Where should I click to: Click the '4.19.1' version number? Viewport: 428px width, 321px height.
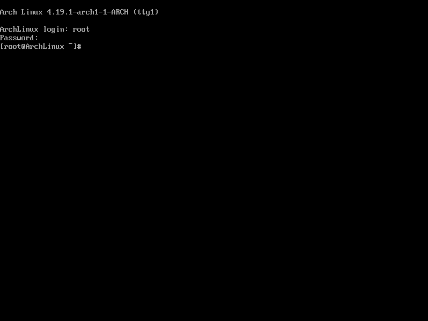60,12
